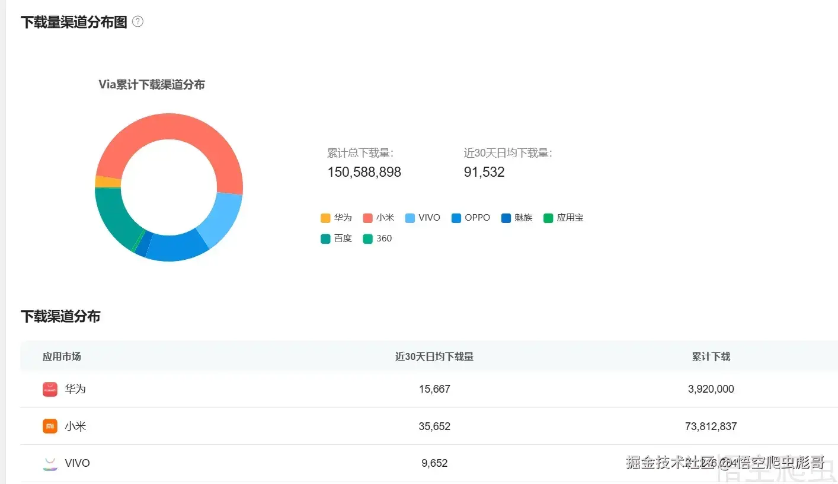
Task: Click the VIVO app store icon
Action: coord(50,463)
